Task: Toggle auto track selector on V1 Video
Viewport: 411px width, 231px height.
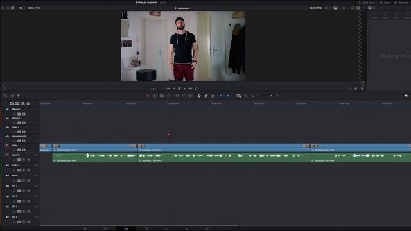Action: pos(19,150)
